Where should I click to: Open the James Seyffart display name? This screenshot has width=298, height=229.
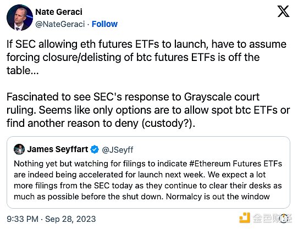point(58,149)
